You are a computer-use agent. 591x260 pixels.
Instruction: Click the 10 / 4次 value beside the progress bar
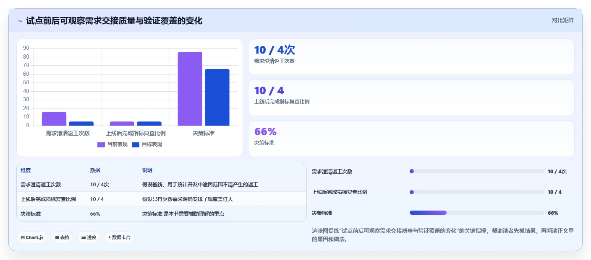pos(557,172)
